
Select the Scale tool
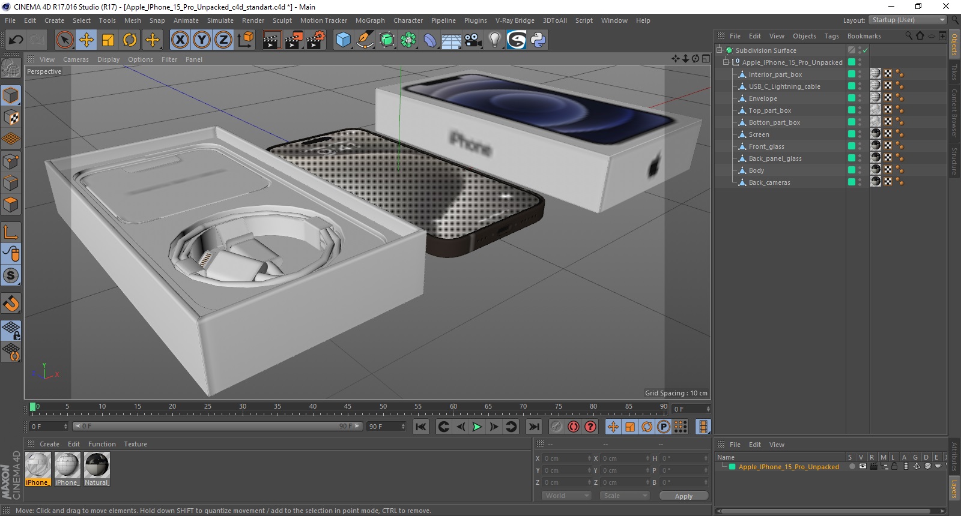(108, 40)
